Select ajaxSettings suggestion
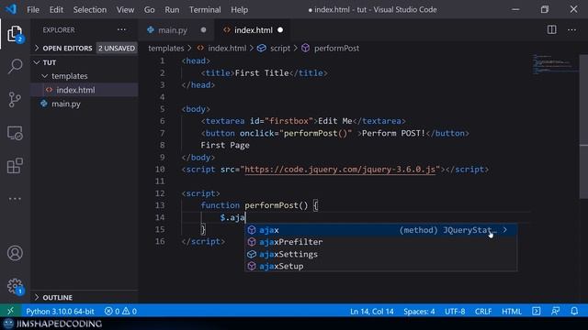Viewport: 588px width, 330px height. [380, 254]
